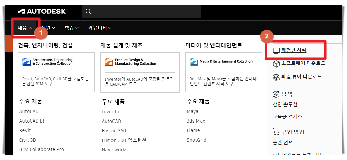Select Flame product

coord(193,130)
